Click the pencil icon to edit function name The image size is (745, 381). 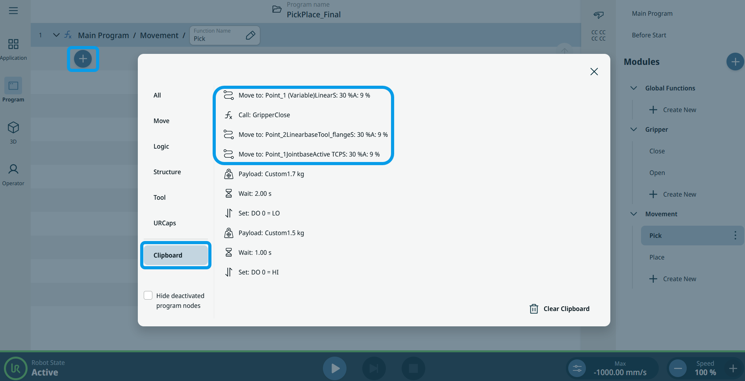coord(250,35)
